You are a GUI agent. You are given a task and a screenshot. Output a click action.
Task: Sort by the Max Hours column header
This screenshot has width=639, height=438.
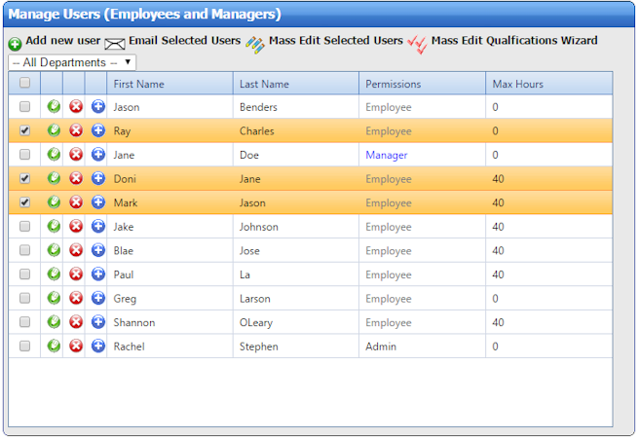coord(518,85)
